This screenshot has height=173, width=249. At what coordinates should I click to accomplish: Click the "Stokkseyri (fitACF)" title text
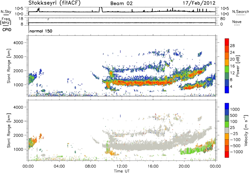tap(54, 3)
